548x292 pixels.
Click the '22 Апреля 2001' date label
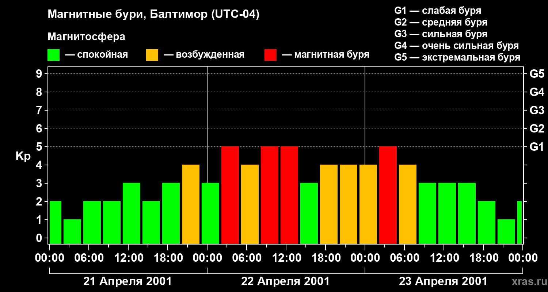point(285,281)
